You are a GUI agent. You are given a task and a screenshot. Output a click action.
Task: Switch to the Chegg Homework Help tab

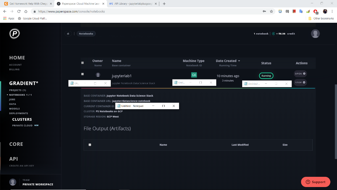tap(28, 4)
